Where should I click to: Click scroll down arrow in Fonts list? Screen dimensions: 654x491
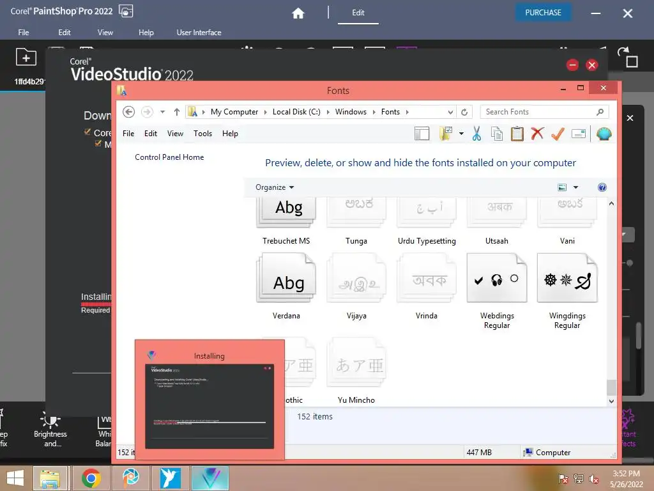(611, 401)
